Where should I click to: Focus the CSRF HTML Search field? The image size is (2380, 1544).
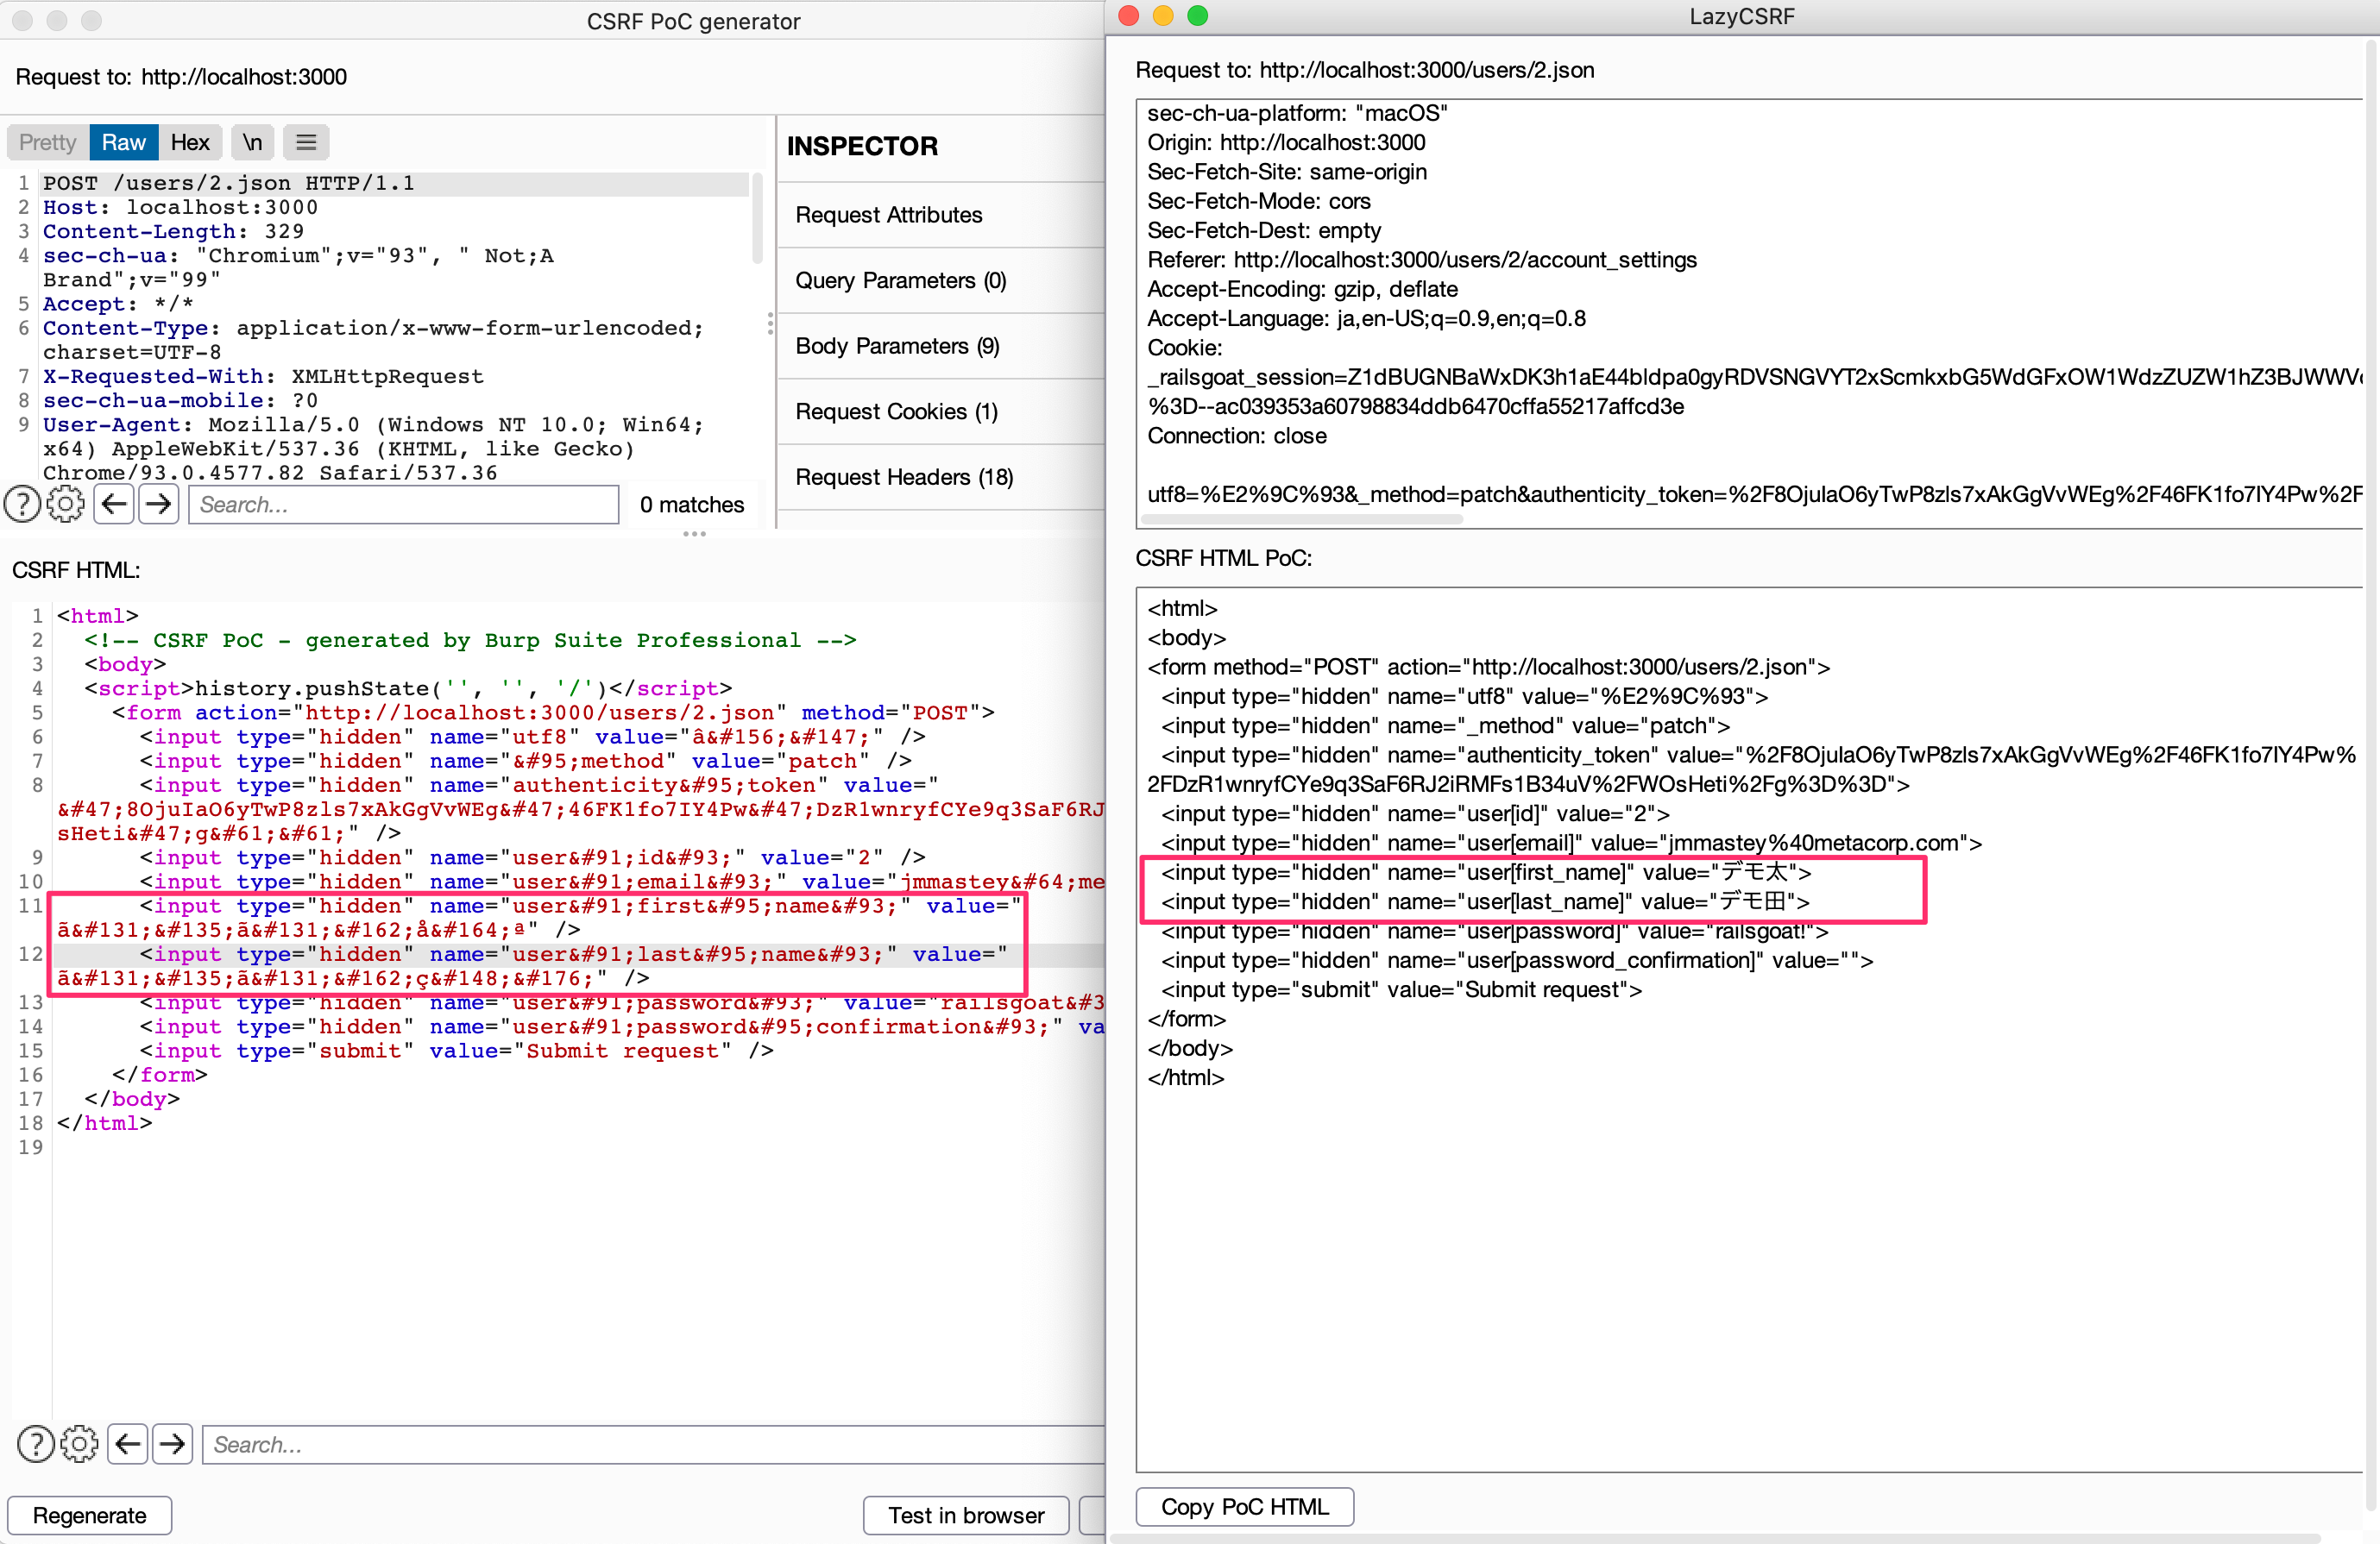coord(654,1444)
